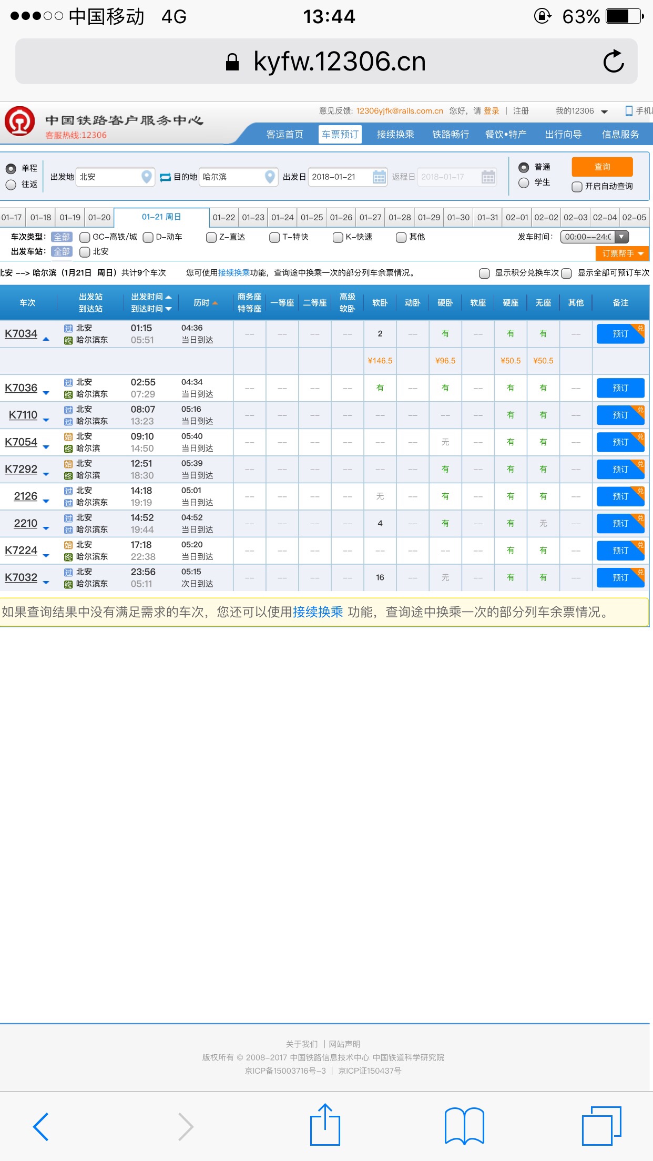Click the 12306 railway logo
The image size is (653, 1161).
click(19, 121)
